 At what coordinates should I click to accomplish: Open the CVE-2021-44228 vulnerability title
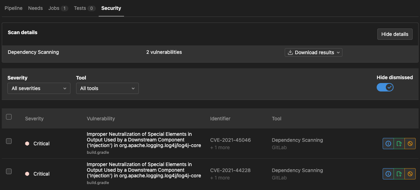pos(144,170)
